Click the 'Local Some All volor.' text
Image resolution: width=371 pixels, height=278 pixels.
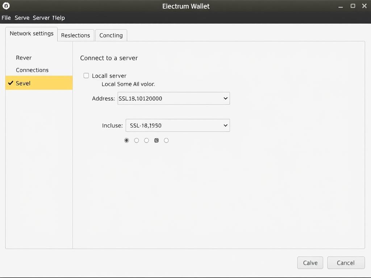point(128,84)
